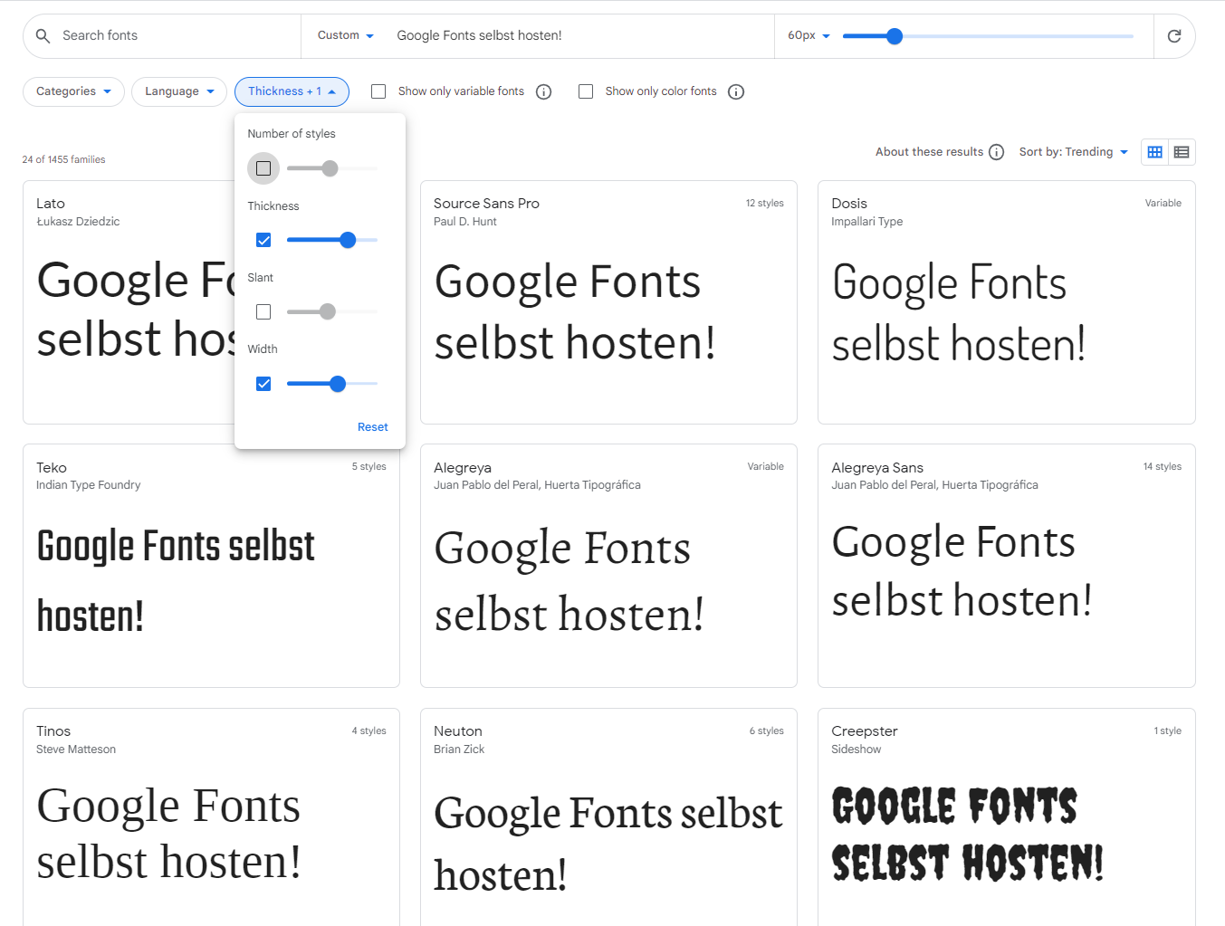The width and height of the screenshot is (1225, 926).
Task: Uncheck the Width filter checkbox
Action: click(x=263, y=384)
